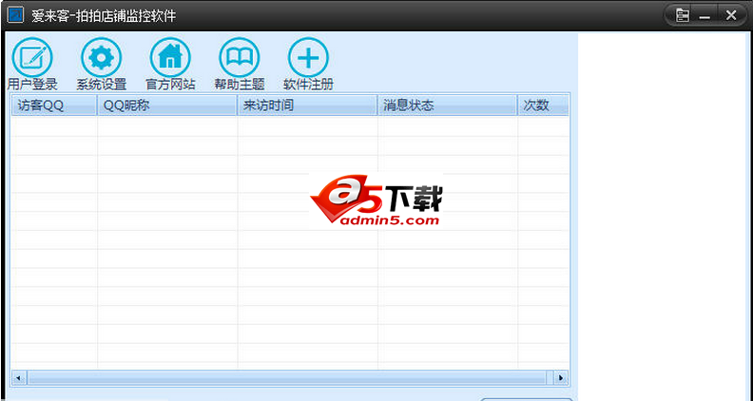Open the skin/menu icon in the title bar
Screen dimensions: 753x401
coord(682,15)
